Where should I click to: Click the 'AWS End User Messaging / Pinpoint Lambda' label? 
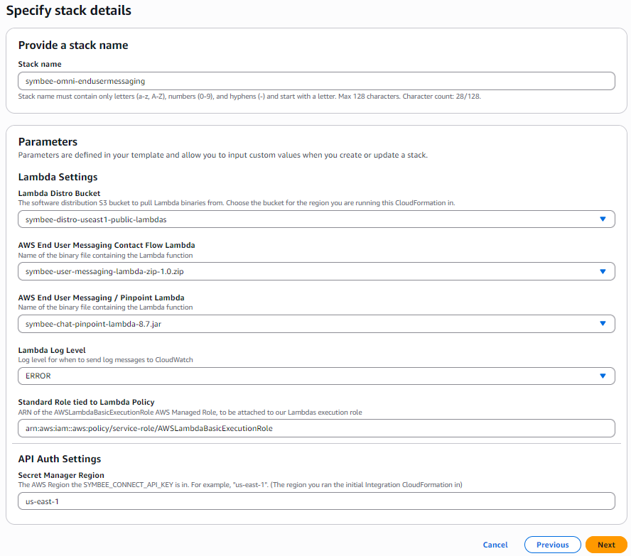(x=101, y=298)
